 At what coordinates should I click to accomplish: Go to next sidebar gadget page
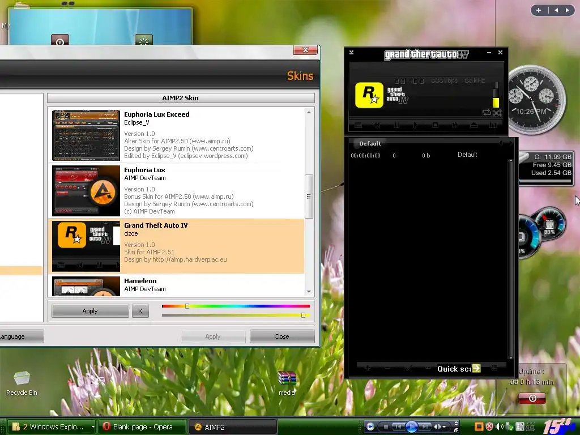[x=568, y=10]
